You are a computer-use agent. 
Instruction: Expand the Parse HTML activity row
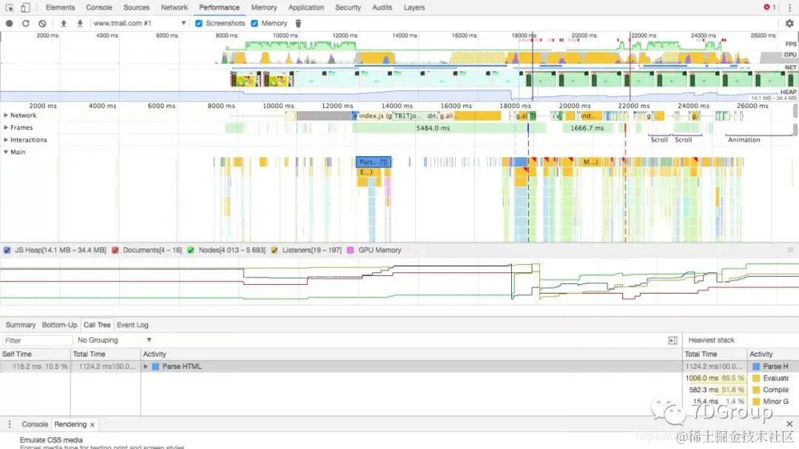(146, 366)
